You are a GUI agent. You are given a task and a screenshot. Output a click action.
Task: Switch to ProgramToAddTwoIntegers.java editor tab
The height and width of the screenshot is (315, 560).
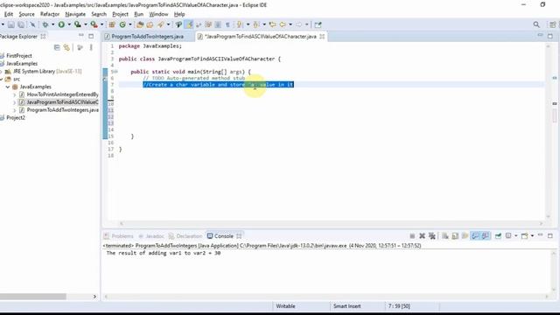pyautogui.click(x=148, y=37)
